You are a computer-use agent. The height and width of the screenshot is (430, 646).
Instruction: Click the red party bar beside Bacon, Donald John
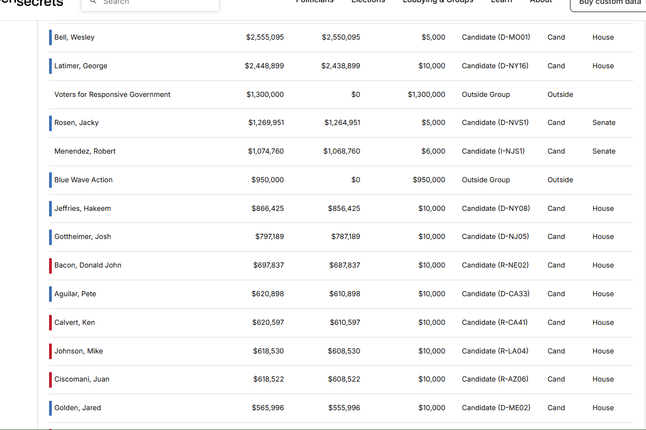50,265
